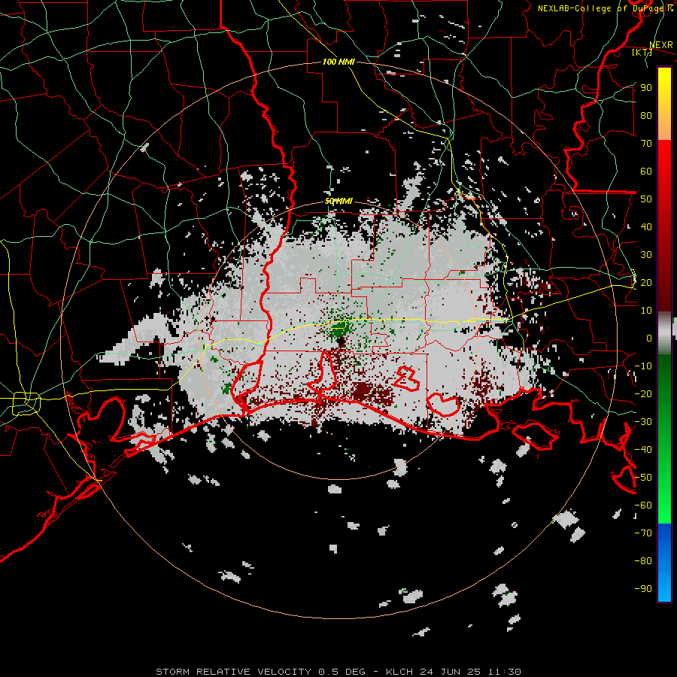Click the NEXR label above the scale
This screenshot has width=677, height=677.
[x=661, y=45]
